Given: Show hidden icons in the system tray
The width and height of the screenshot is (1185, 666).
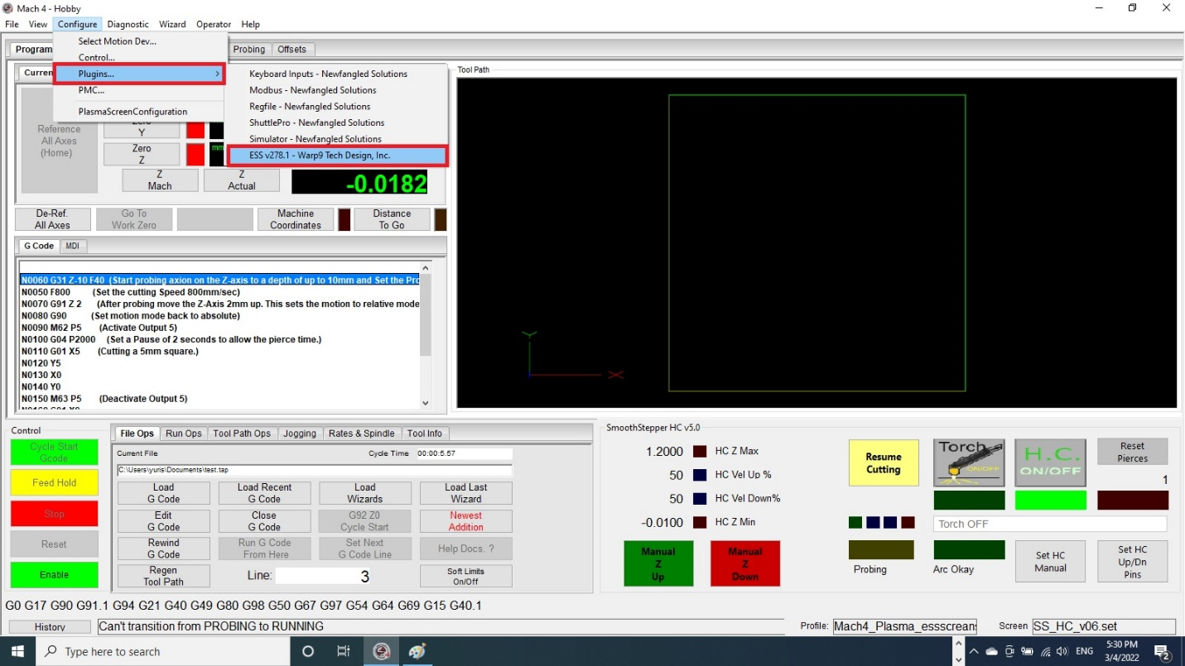Looking at the screenshot, I should [974, 651].
